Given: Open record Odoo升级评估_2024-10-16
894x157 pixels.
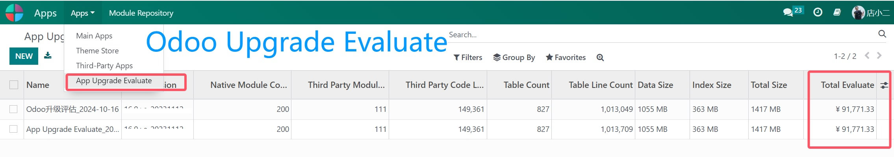Looking at the screenshot, I should (x=72, y=109).
